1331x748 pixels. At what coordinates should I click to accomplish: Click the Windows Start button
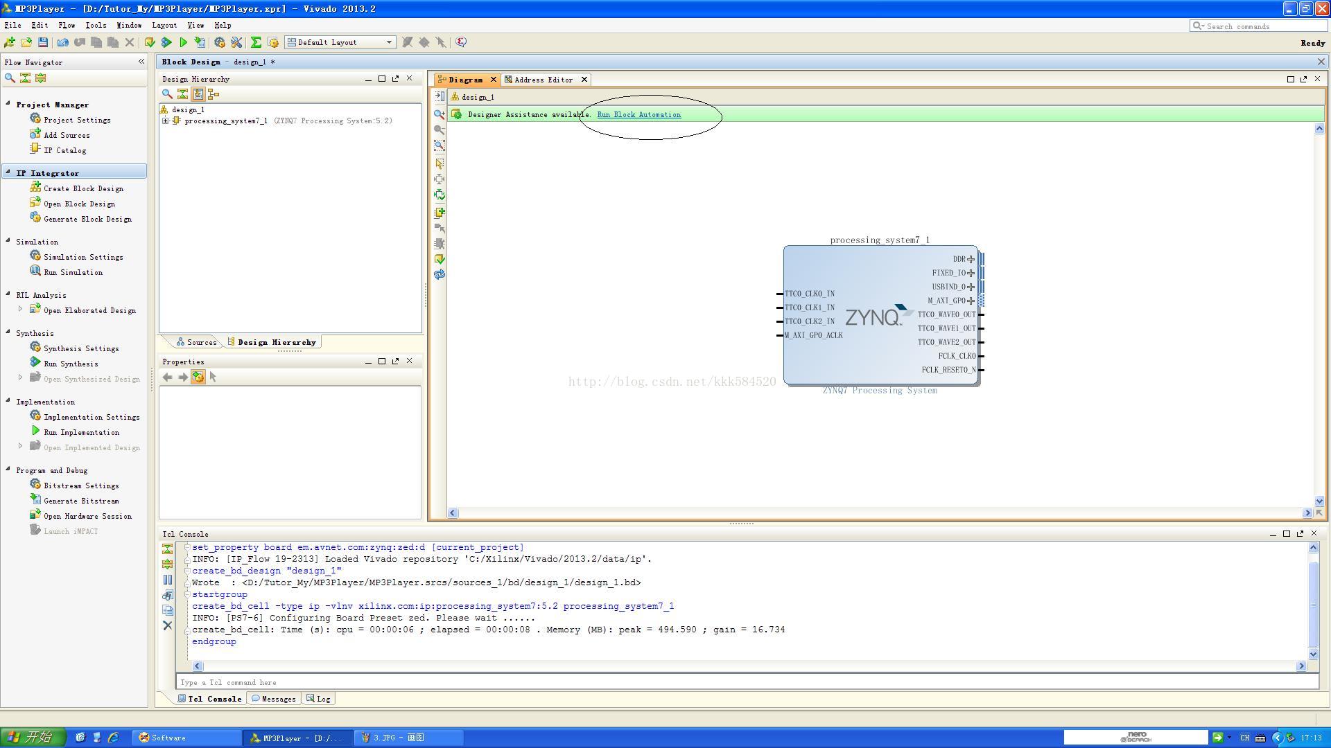33,738
